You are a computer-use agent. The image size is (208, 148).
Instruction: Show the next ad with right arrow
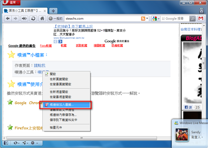coord(60,41)
